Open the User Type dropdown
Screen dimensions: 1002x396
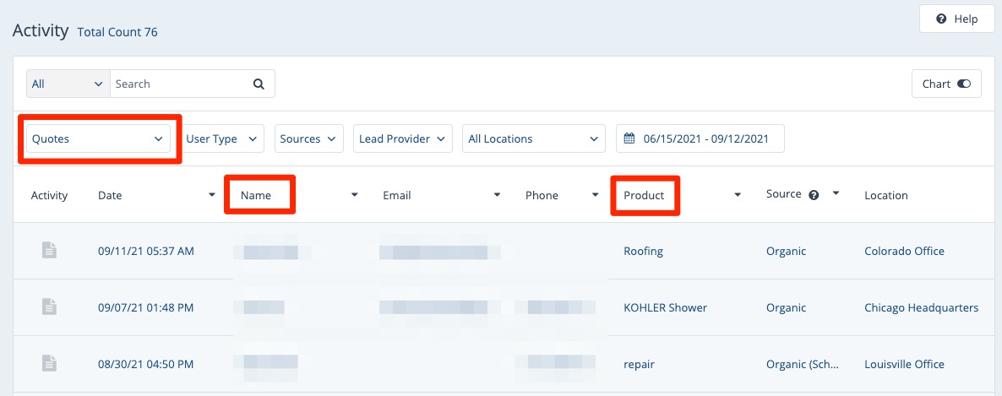click(224, 139)
